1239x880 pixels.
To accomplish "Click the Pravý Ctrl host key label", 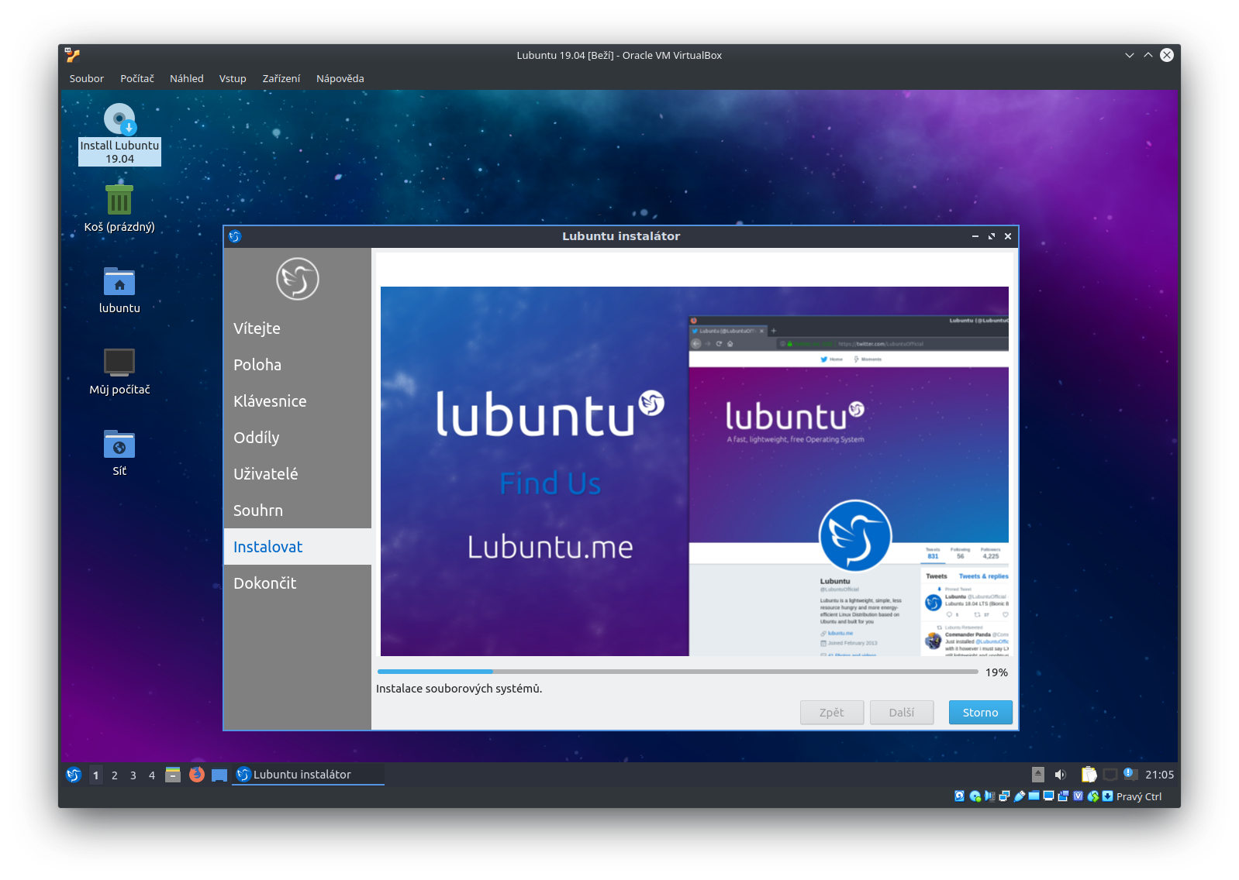I will pos(1139,796).
